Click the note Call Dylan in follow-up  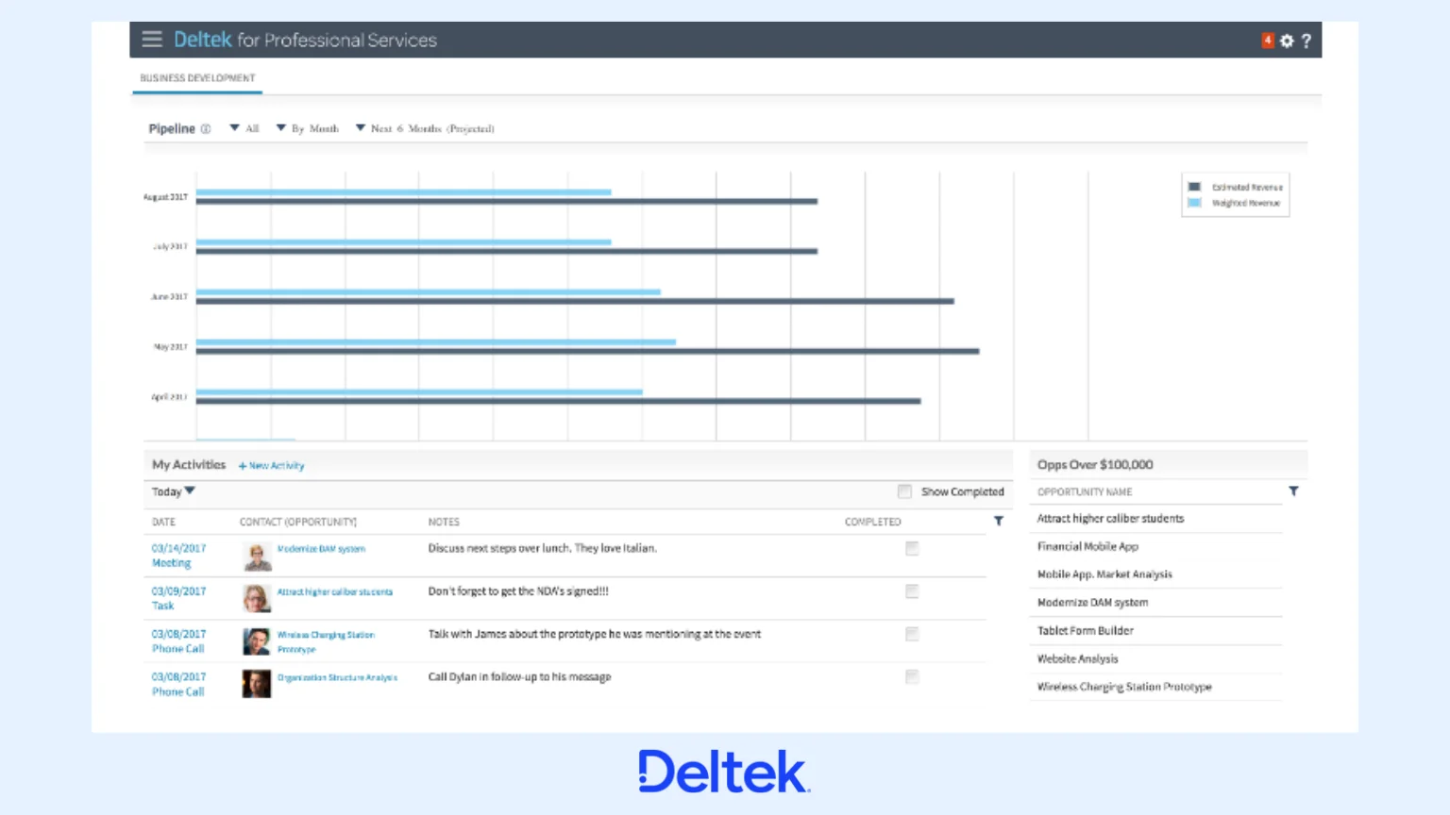pyautogui.click(x=519, y=677)
